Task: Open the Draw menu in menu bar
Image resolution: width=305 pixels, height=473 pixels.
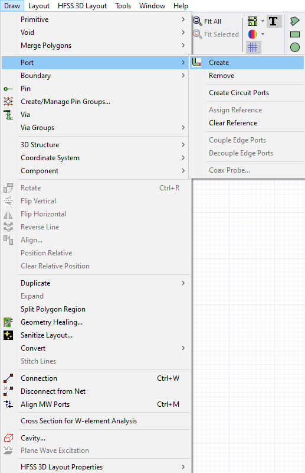Action: tap(12, 6)
